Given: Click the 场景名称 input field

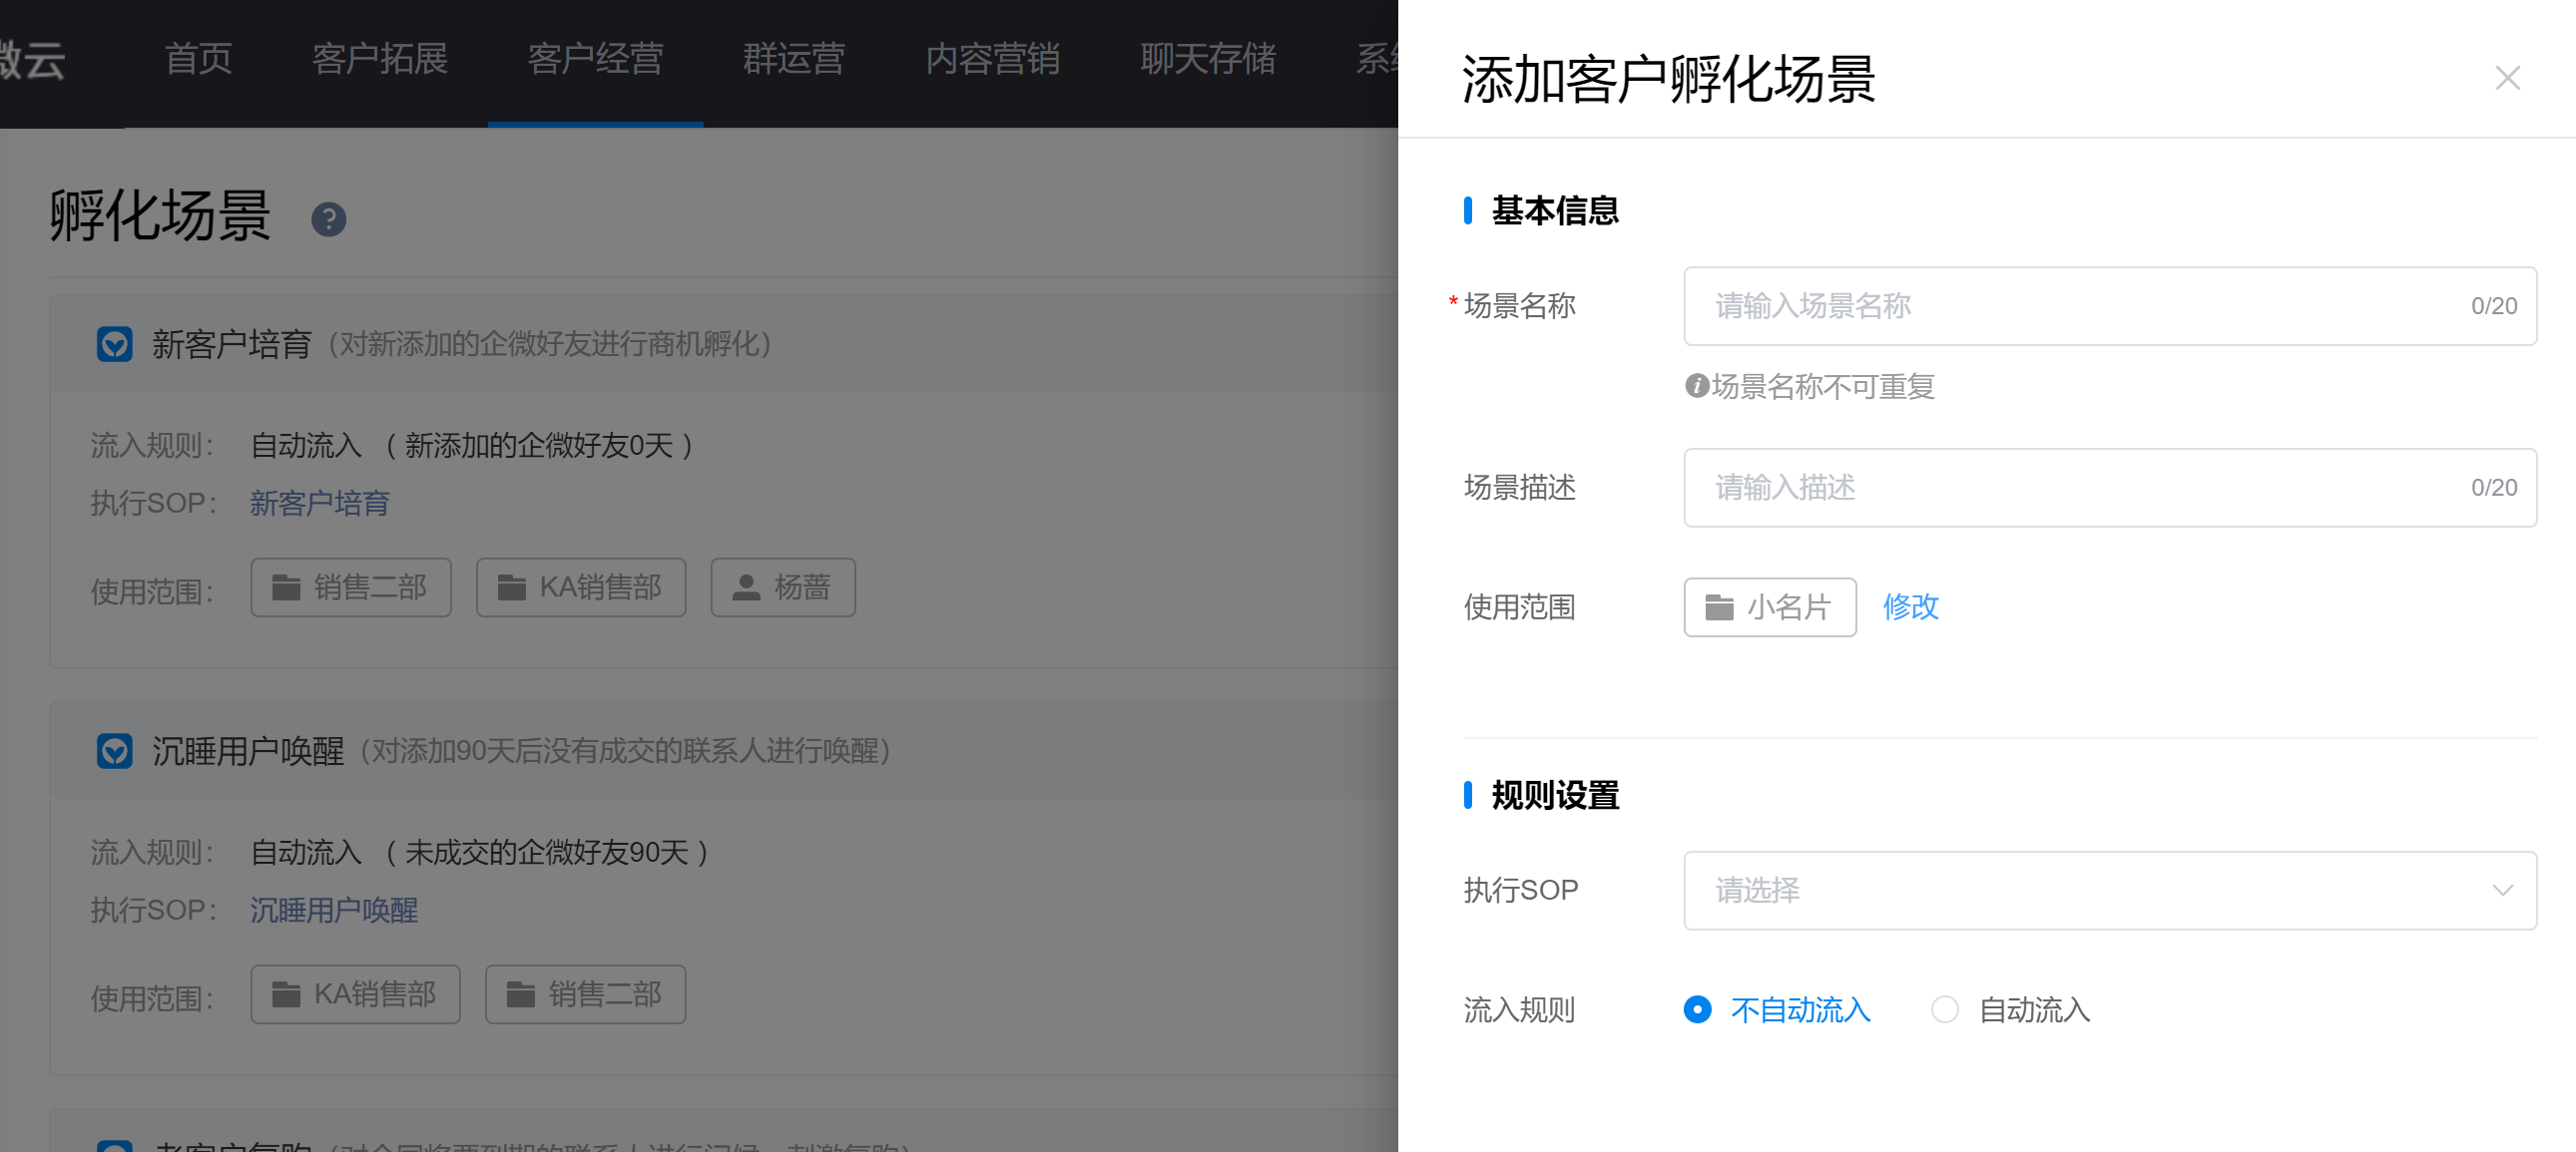Looking at the screenshot, I should 2080,306.
